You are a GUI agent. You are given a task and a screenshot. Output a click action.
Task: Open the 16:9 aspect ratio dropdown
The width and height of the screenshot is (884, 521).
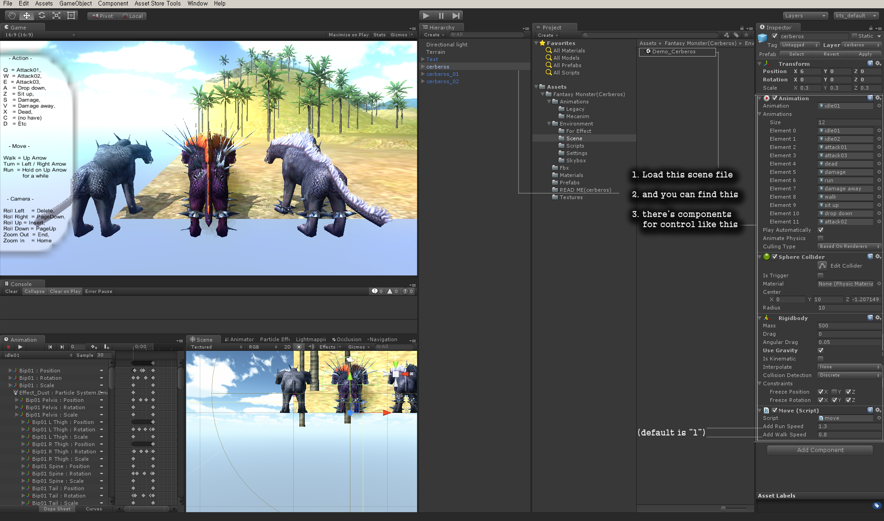(40, 35)
